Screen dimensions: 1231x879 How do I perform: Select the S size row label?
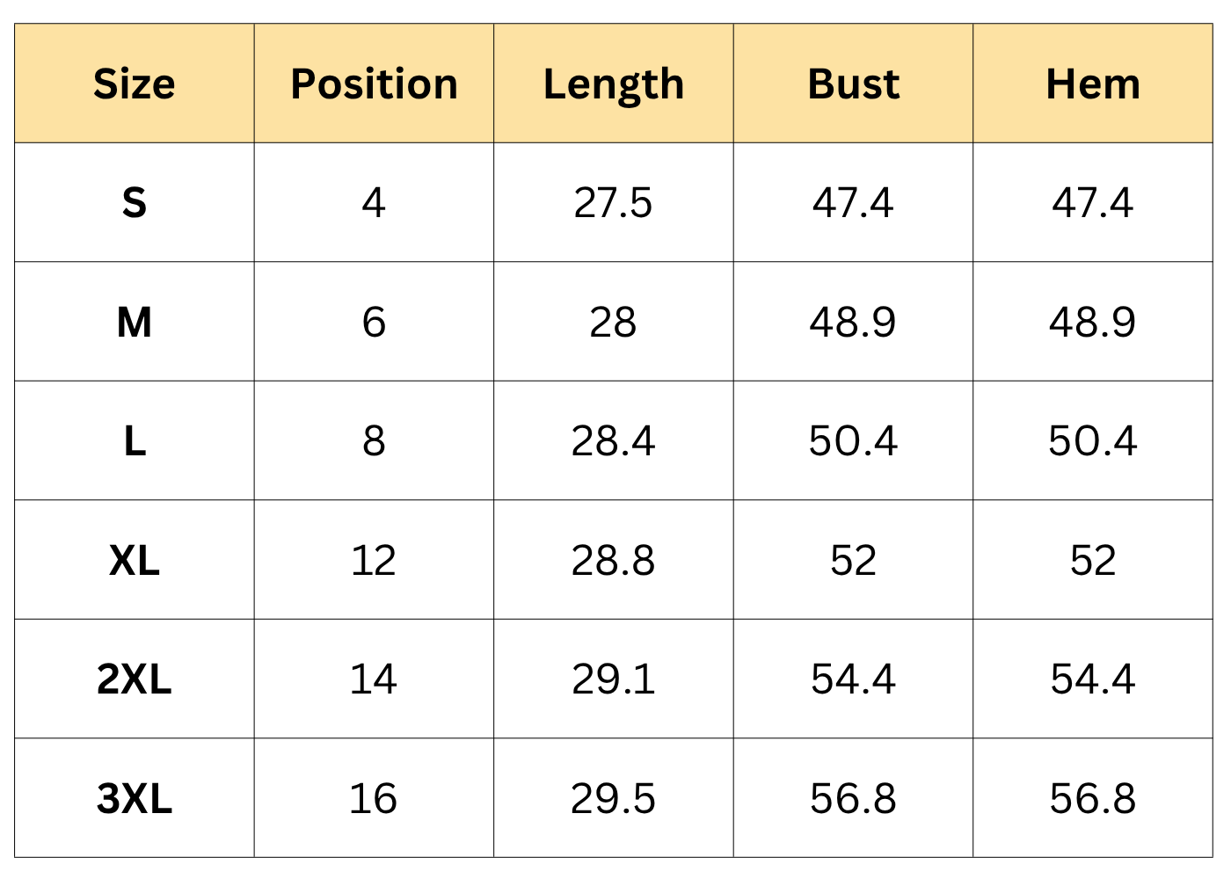pyautogui.click(x=135, y=203)
